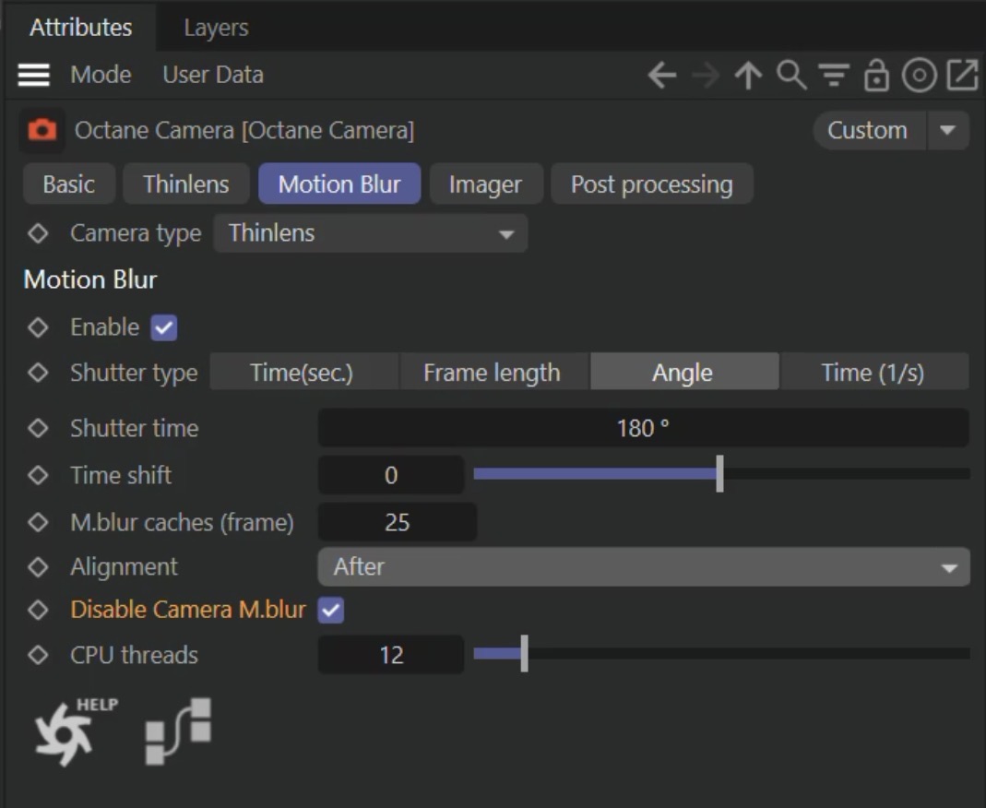Click the CPU threads slider handle
This screenshot has width=986, height=808.
[524, 655]
